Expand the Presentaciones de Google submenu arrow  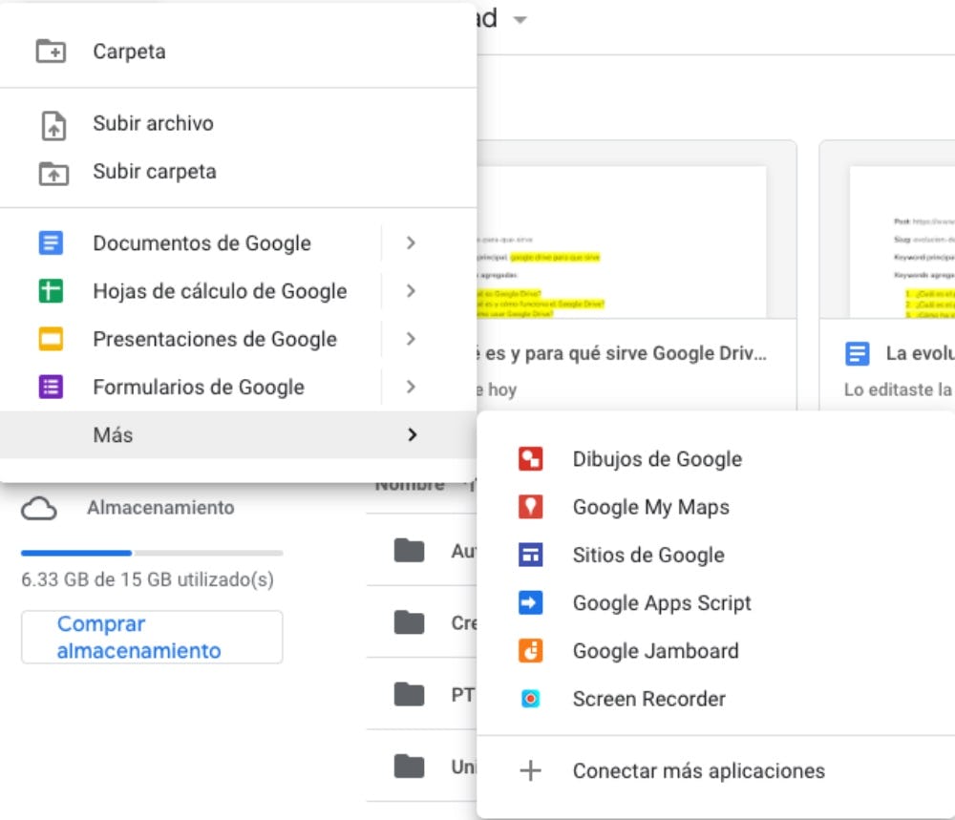[411, 339]
